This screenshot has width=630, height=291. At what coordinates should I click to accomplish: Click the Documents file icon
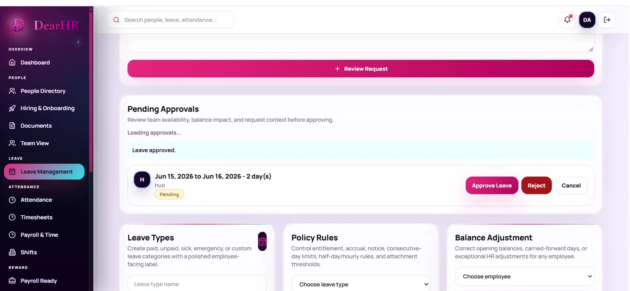point(12,126)
